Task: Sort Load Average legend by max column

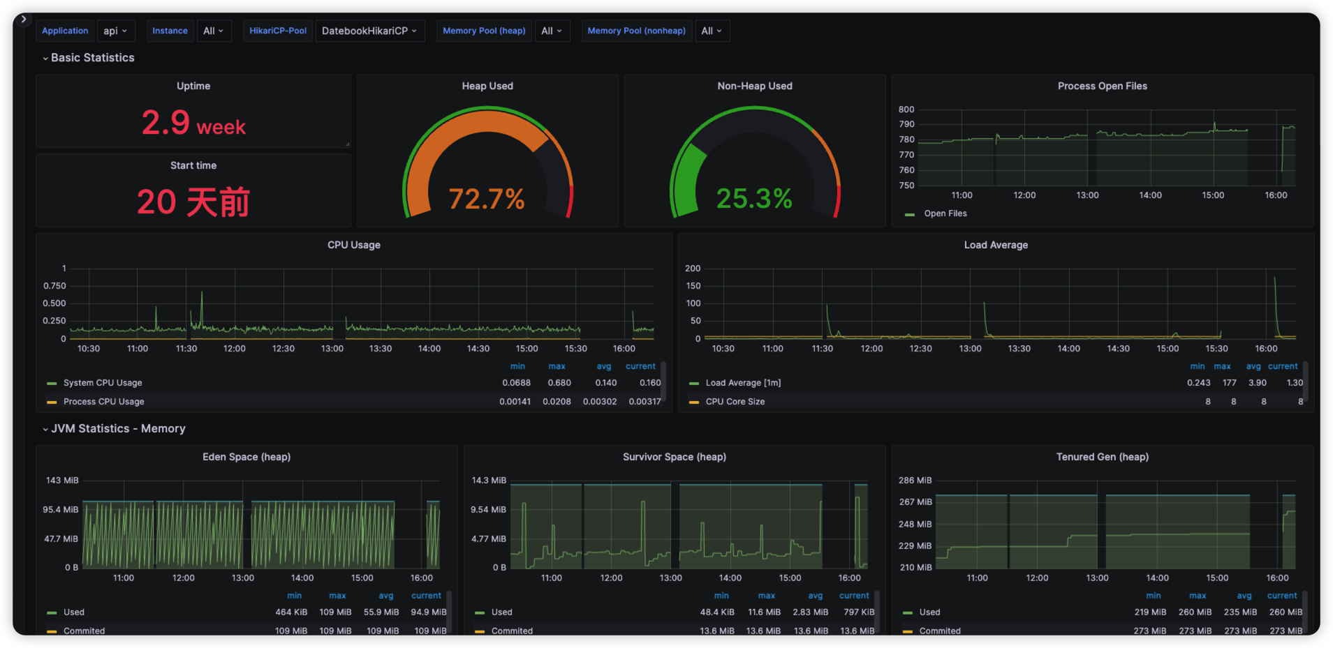Action: [x=1222, y=366]
